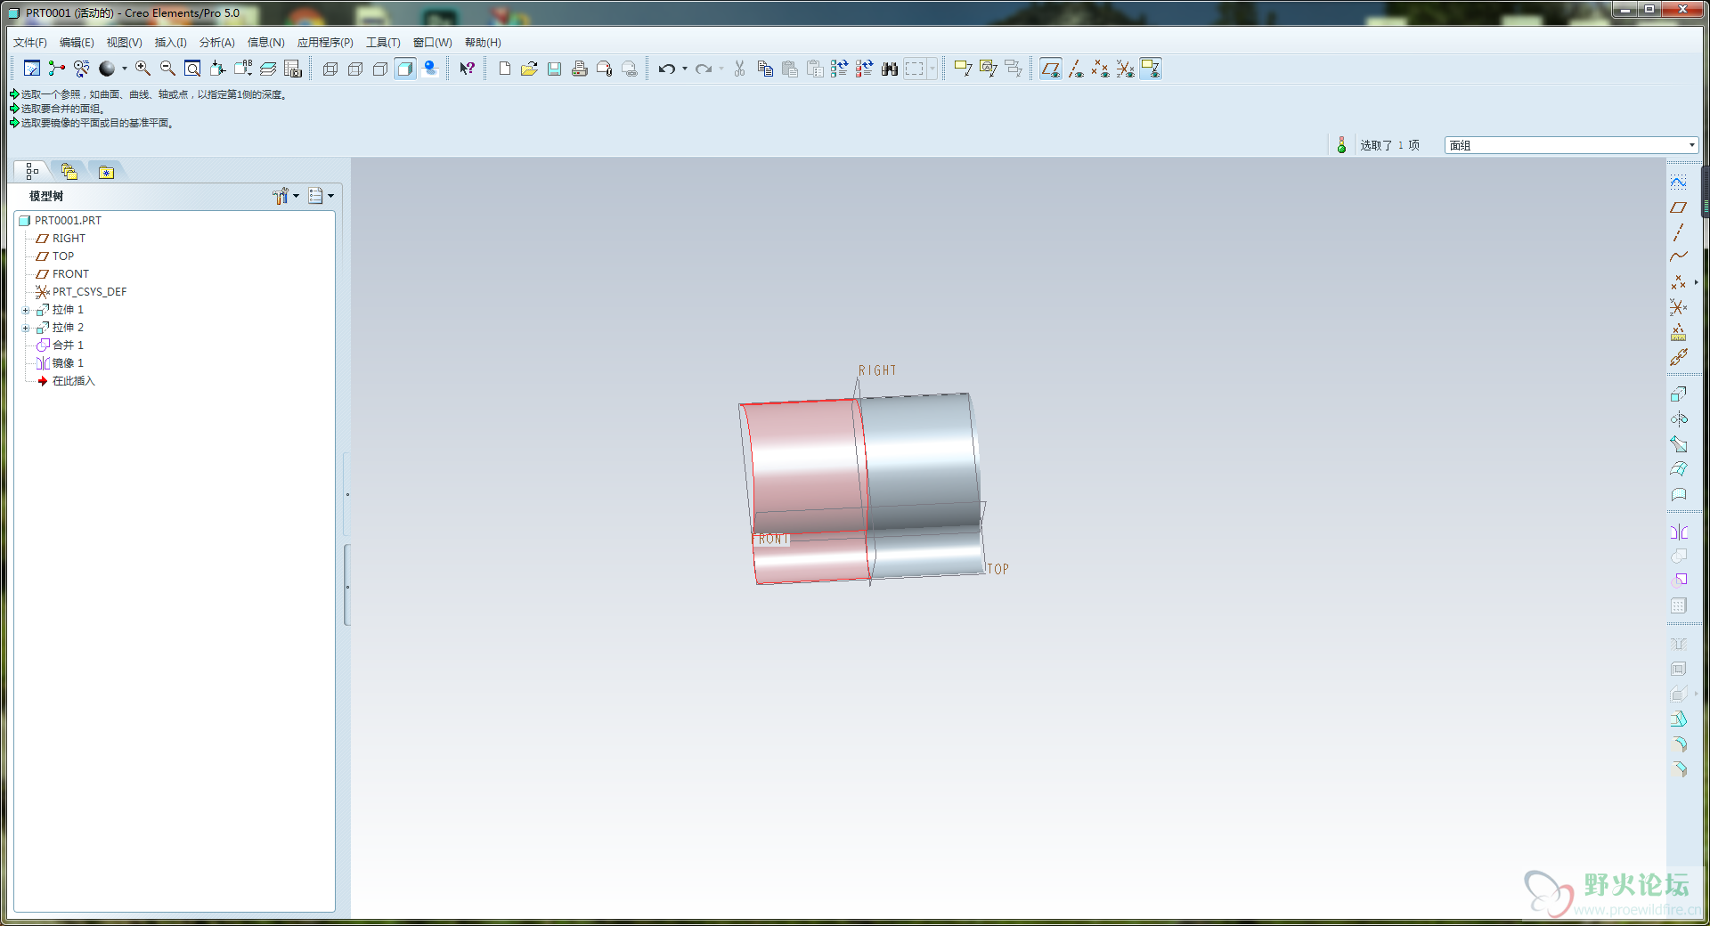
Task: Expand the 拉伸 2 feature node
Action: (26, 329)
